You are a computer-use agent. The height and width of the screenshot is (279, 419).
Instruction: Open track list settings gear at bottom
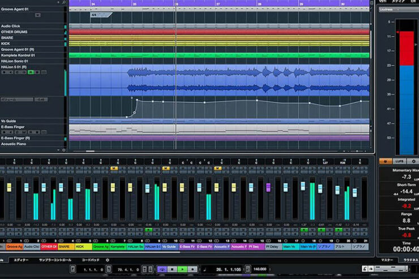coord(63,150)
